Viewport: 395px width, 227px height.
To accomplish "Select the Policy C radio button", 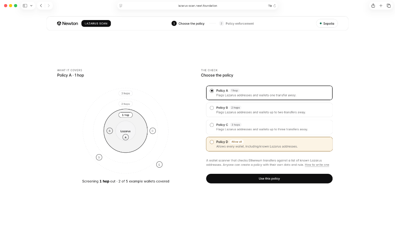I will 212,125.
